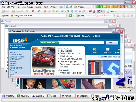Expand the Mail icon dropdown arrow
Image resolution: width=136 pixels, height=102 pixels.
click(87, 11)
